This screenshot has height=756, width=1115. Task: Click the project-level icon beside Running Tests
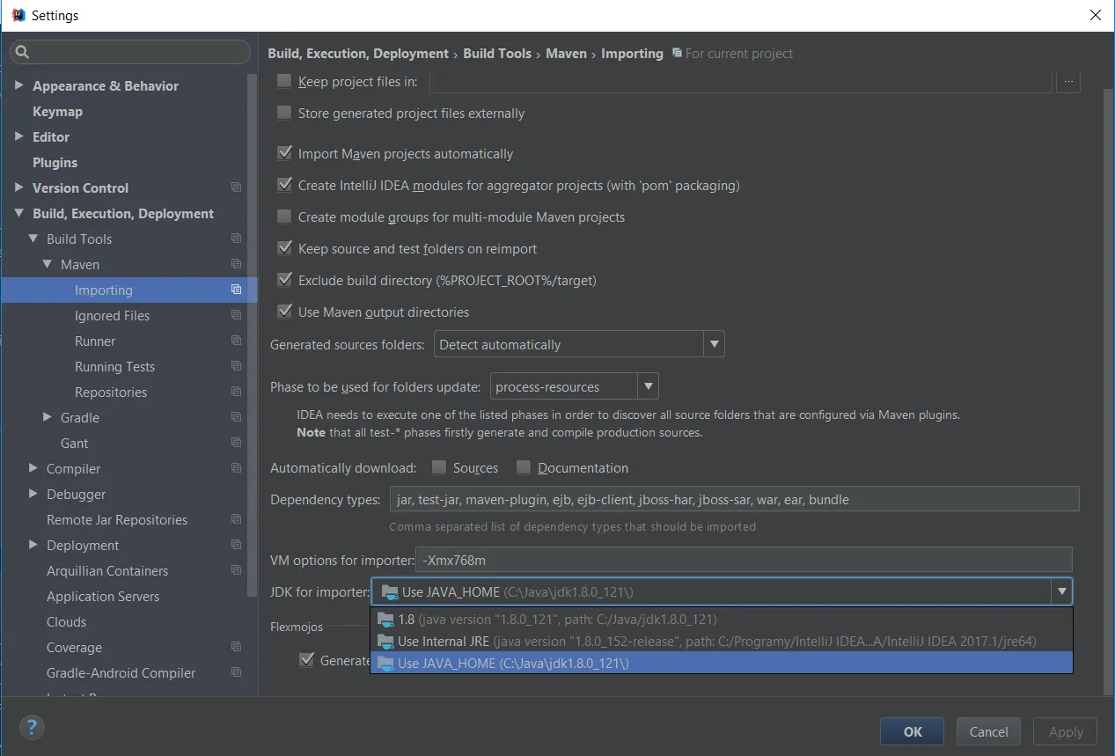[x=236, y=366]
